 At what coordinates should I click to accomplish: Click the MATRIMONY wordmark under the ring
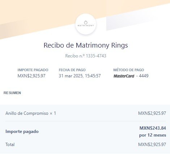coord(86,25)
